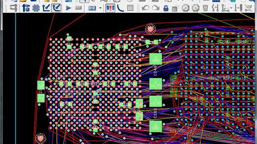Run the DRC check button
Image resolution: width=257 pixels, height=144 pixels.
click(x=92, y=8)
